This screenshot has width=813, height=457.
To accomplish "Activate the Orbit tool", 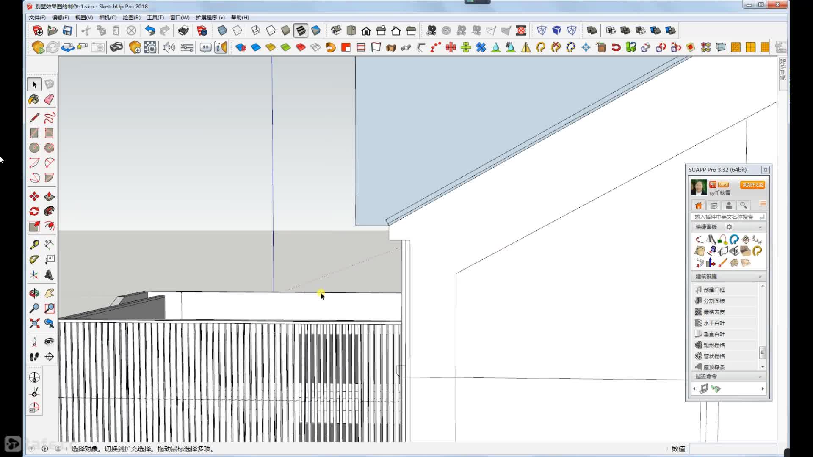I will 34,293.
